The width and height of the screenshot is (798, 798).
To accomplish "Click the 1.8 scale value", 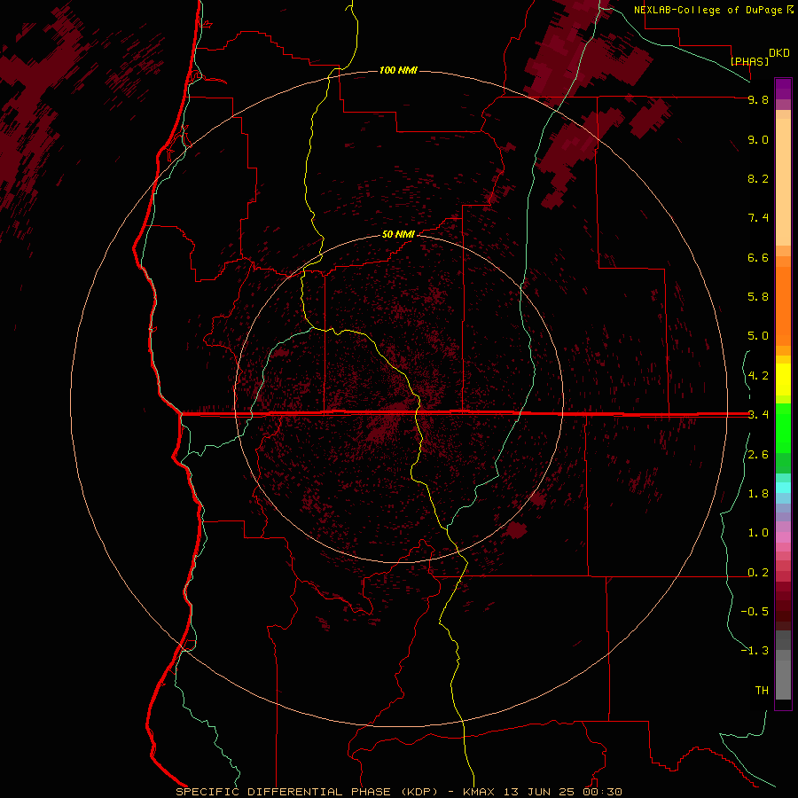I will (x=758, y=494).
